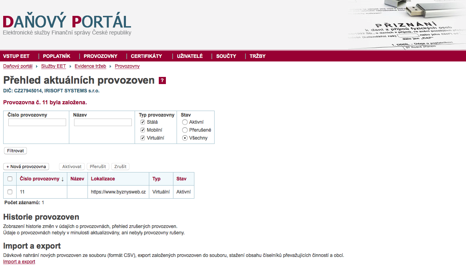Open the UŽIVATELÉ menu

click(190, 56)
